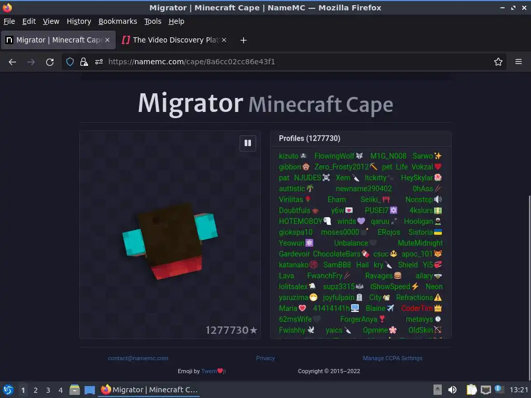Reload the current page
Screen dimensions: 531x398
[50, 62]
